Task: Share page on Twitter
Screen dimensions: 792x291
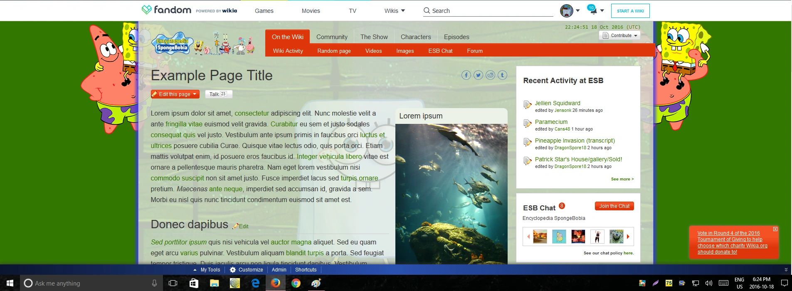Action: [478, 75]
